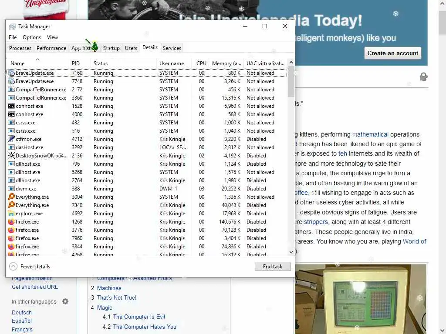Viewport: 446px width, 334px height.
Task: Click firefox.exe icon with PID 7960
Action: click(11, 238)
